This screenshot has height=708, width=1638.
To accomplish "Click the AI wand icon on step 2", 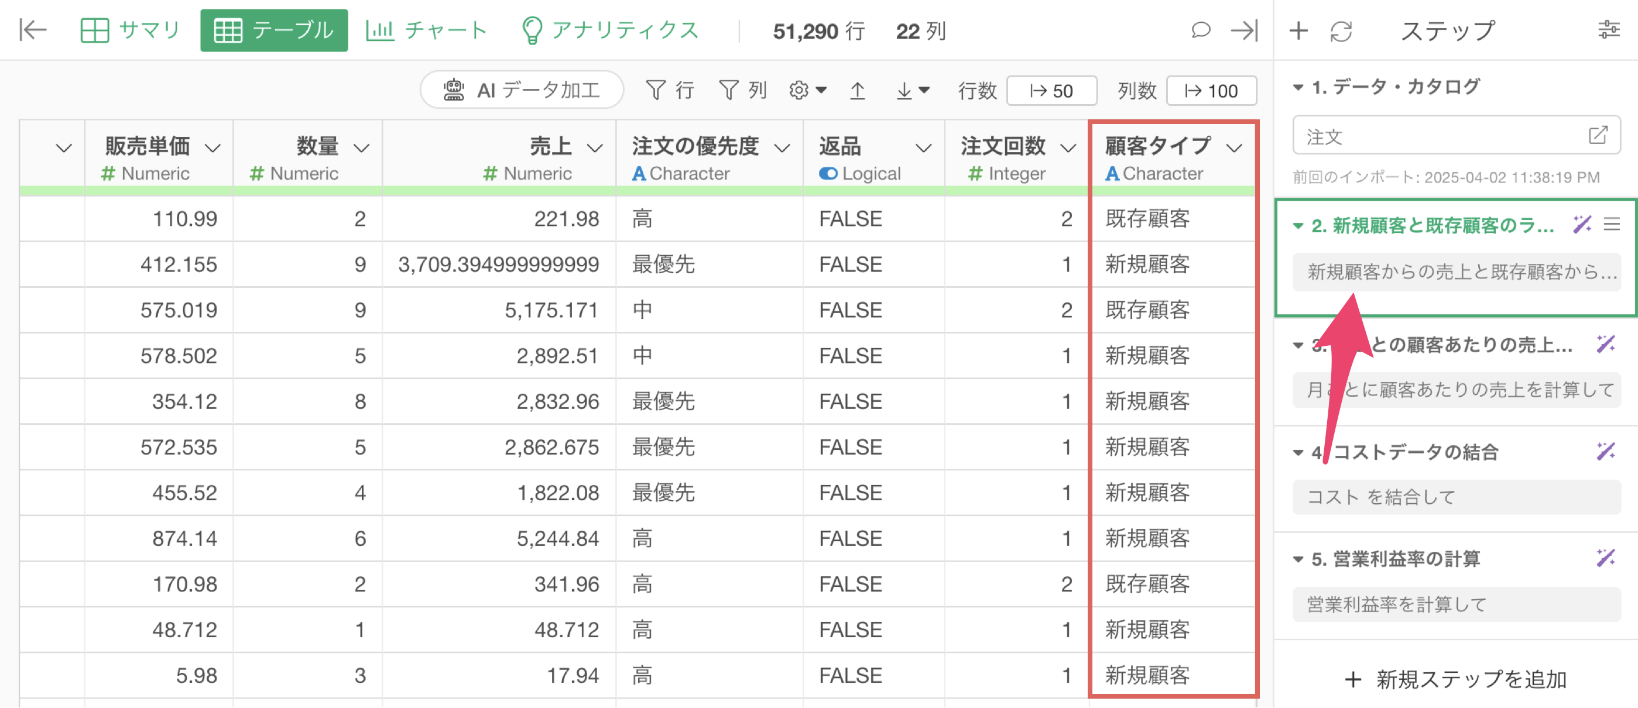I will point(1582,224).
